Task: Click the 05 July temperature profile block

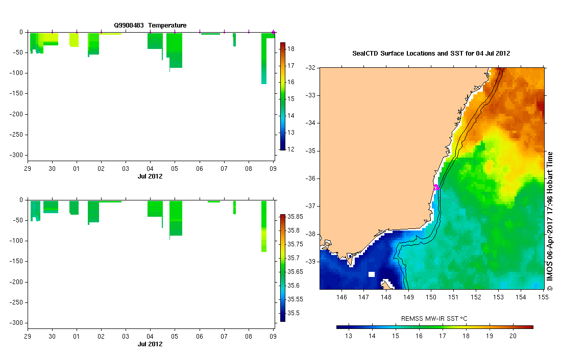Action: (x=176, y=50)
